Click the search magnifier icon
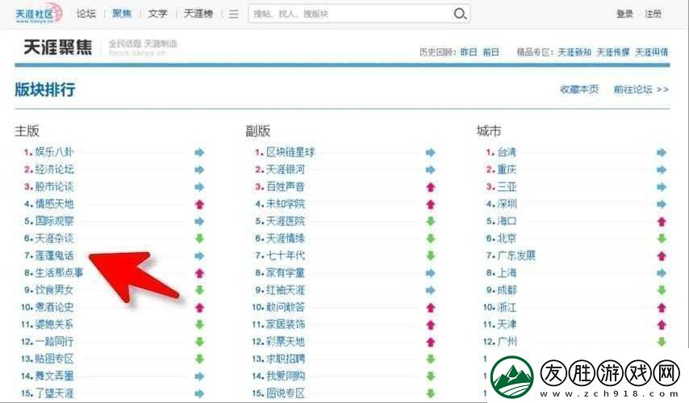The height and width of the screenshot is (403, 689). tap(460, 14)
